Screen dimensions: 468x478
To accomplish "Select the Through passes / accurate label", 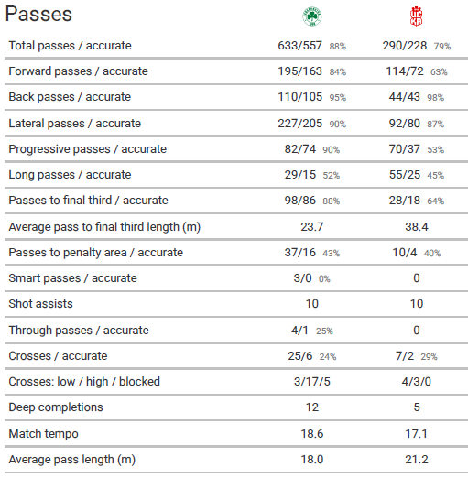I will pos(79,331).
